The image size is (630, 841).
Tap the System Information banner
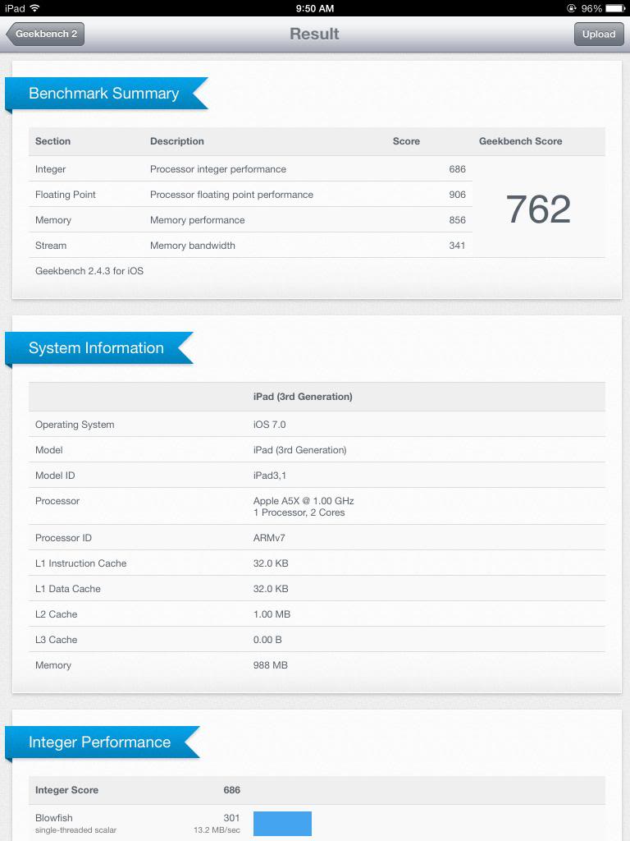click(98, 348)
